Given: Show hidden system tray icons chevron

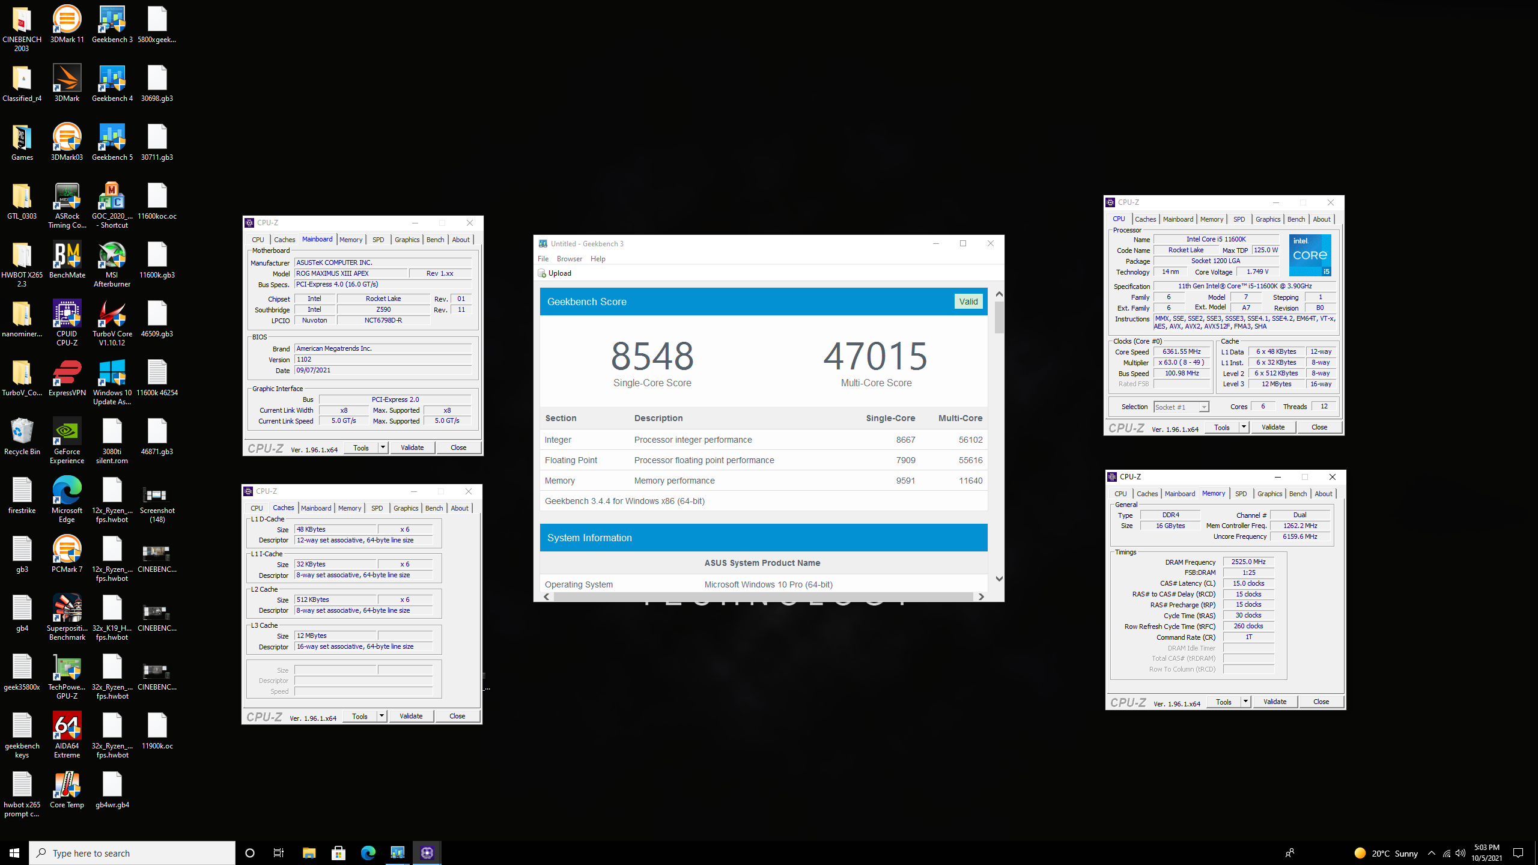Looking at the screenshot, I should [x=1432, y=853].
